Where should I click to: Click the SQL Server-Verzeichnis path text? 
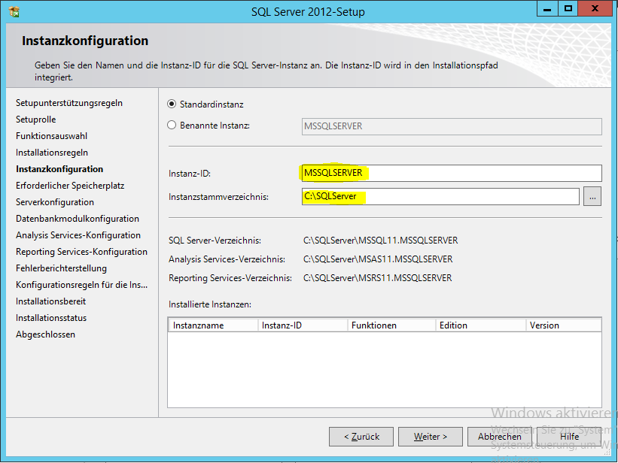[381, 241]
